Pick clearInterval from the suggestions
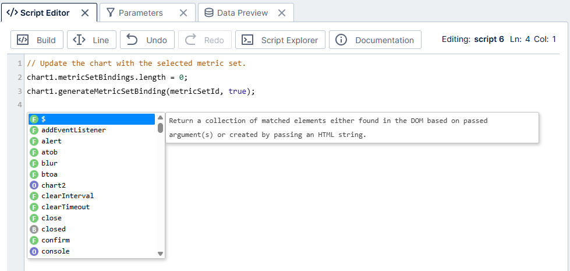 (92, 196)
